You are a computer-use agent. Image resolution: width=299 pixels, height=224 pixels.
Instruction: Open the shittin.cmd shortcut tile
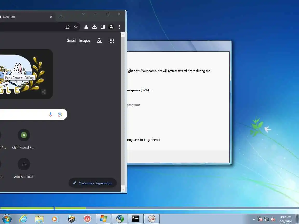[24, 139]
